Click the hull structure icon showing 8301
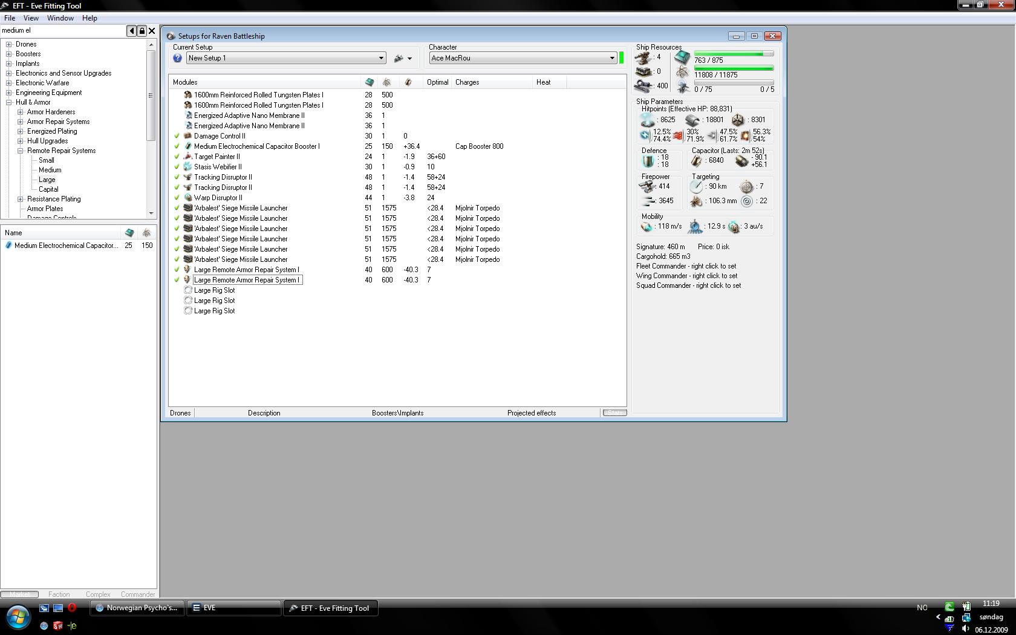The image size is (1016, 635). pos(738,120)
